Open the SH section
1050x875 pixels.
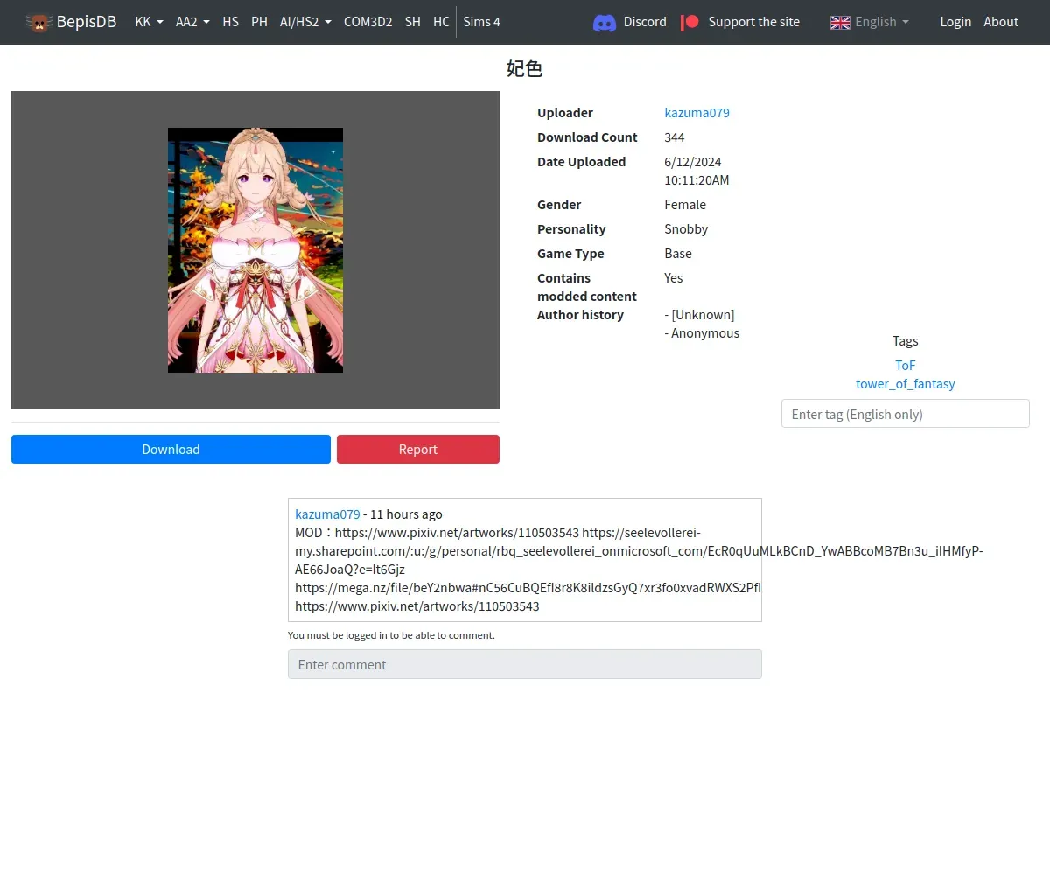pos(412,22)
